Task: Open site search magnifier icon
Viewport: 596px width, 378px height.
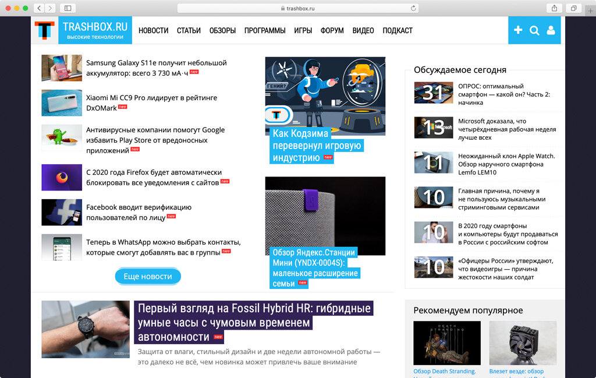Action: (x=534, y=30)
